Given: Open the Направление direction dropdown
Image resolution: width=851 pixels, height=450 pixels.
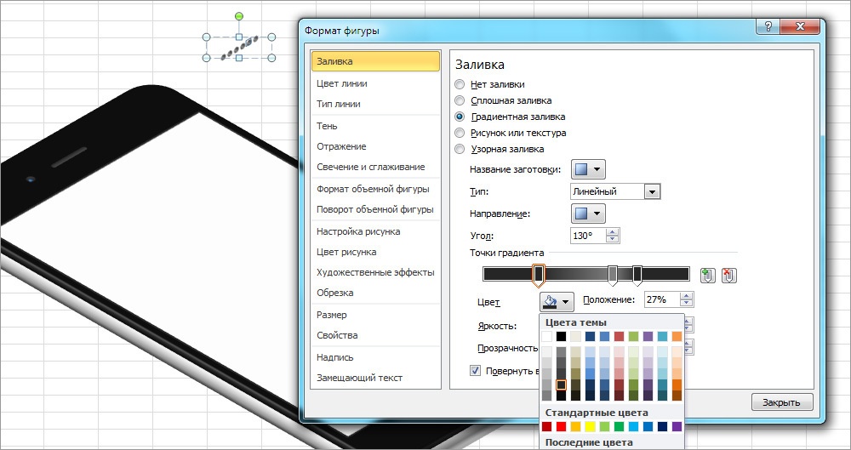Looking at the screenshot, I should click(x=588, y=214).
